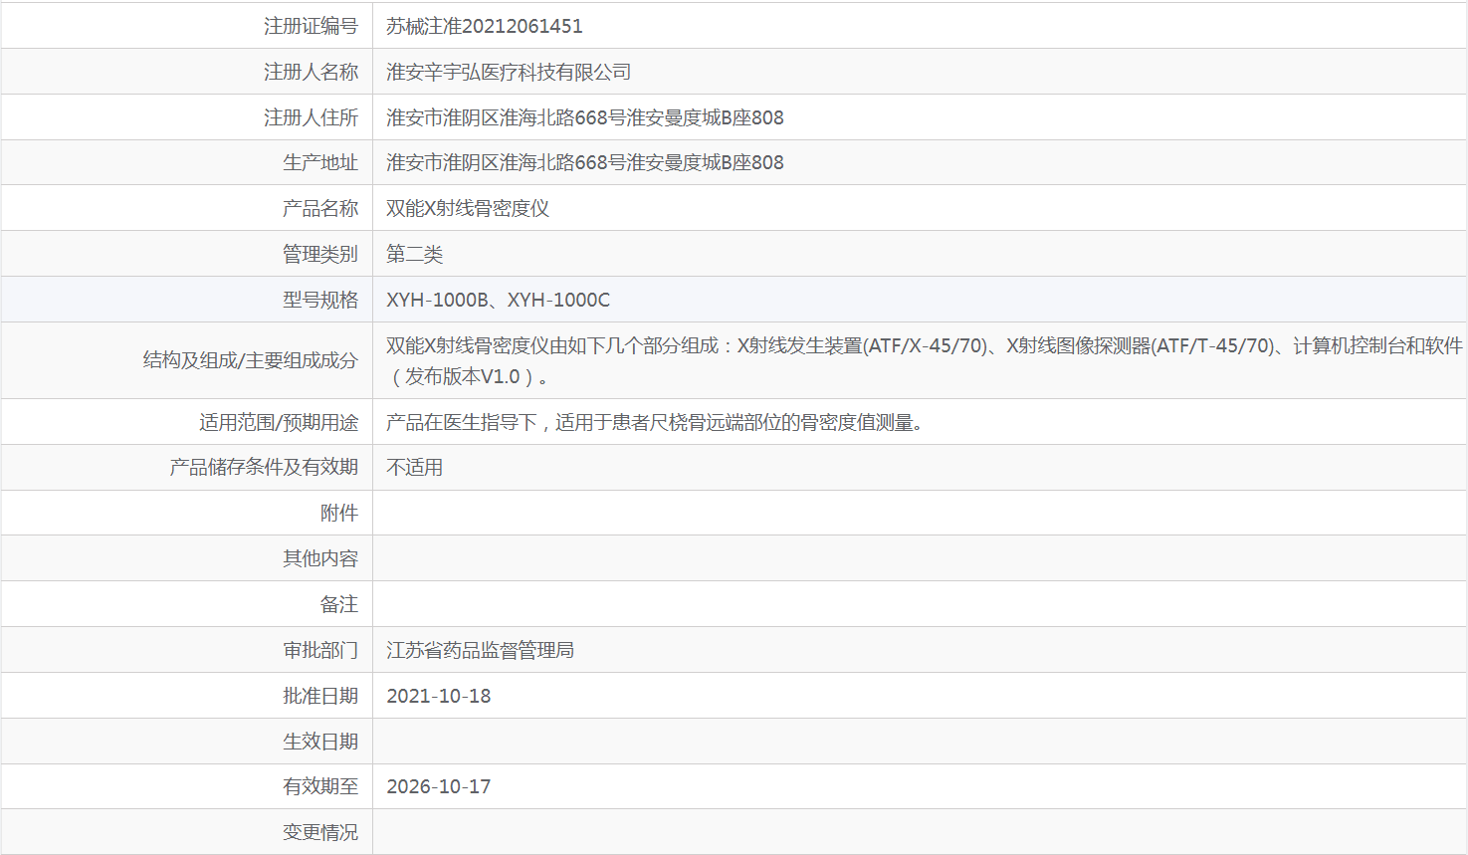
Task: Select the address value in the 注册人住所 row
Action: pyautogui.click(x=585, y=117)
